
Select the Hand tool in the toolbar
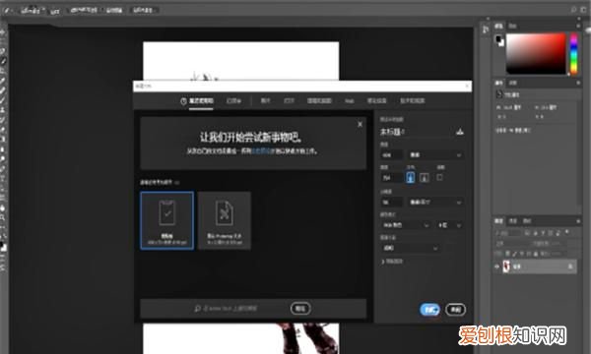point(2,207)
